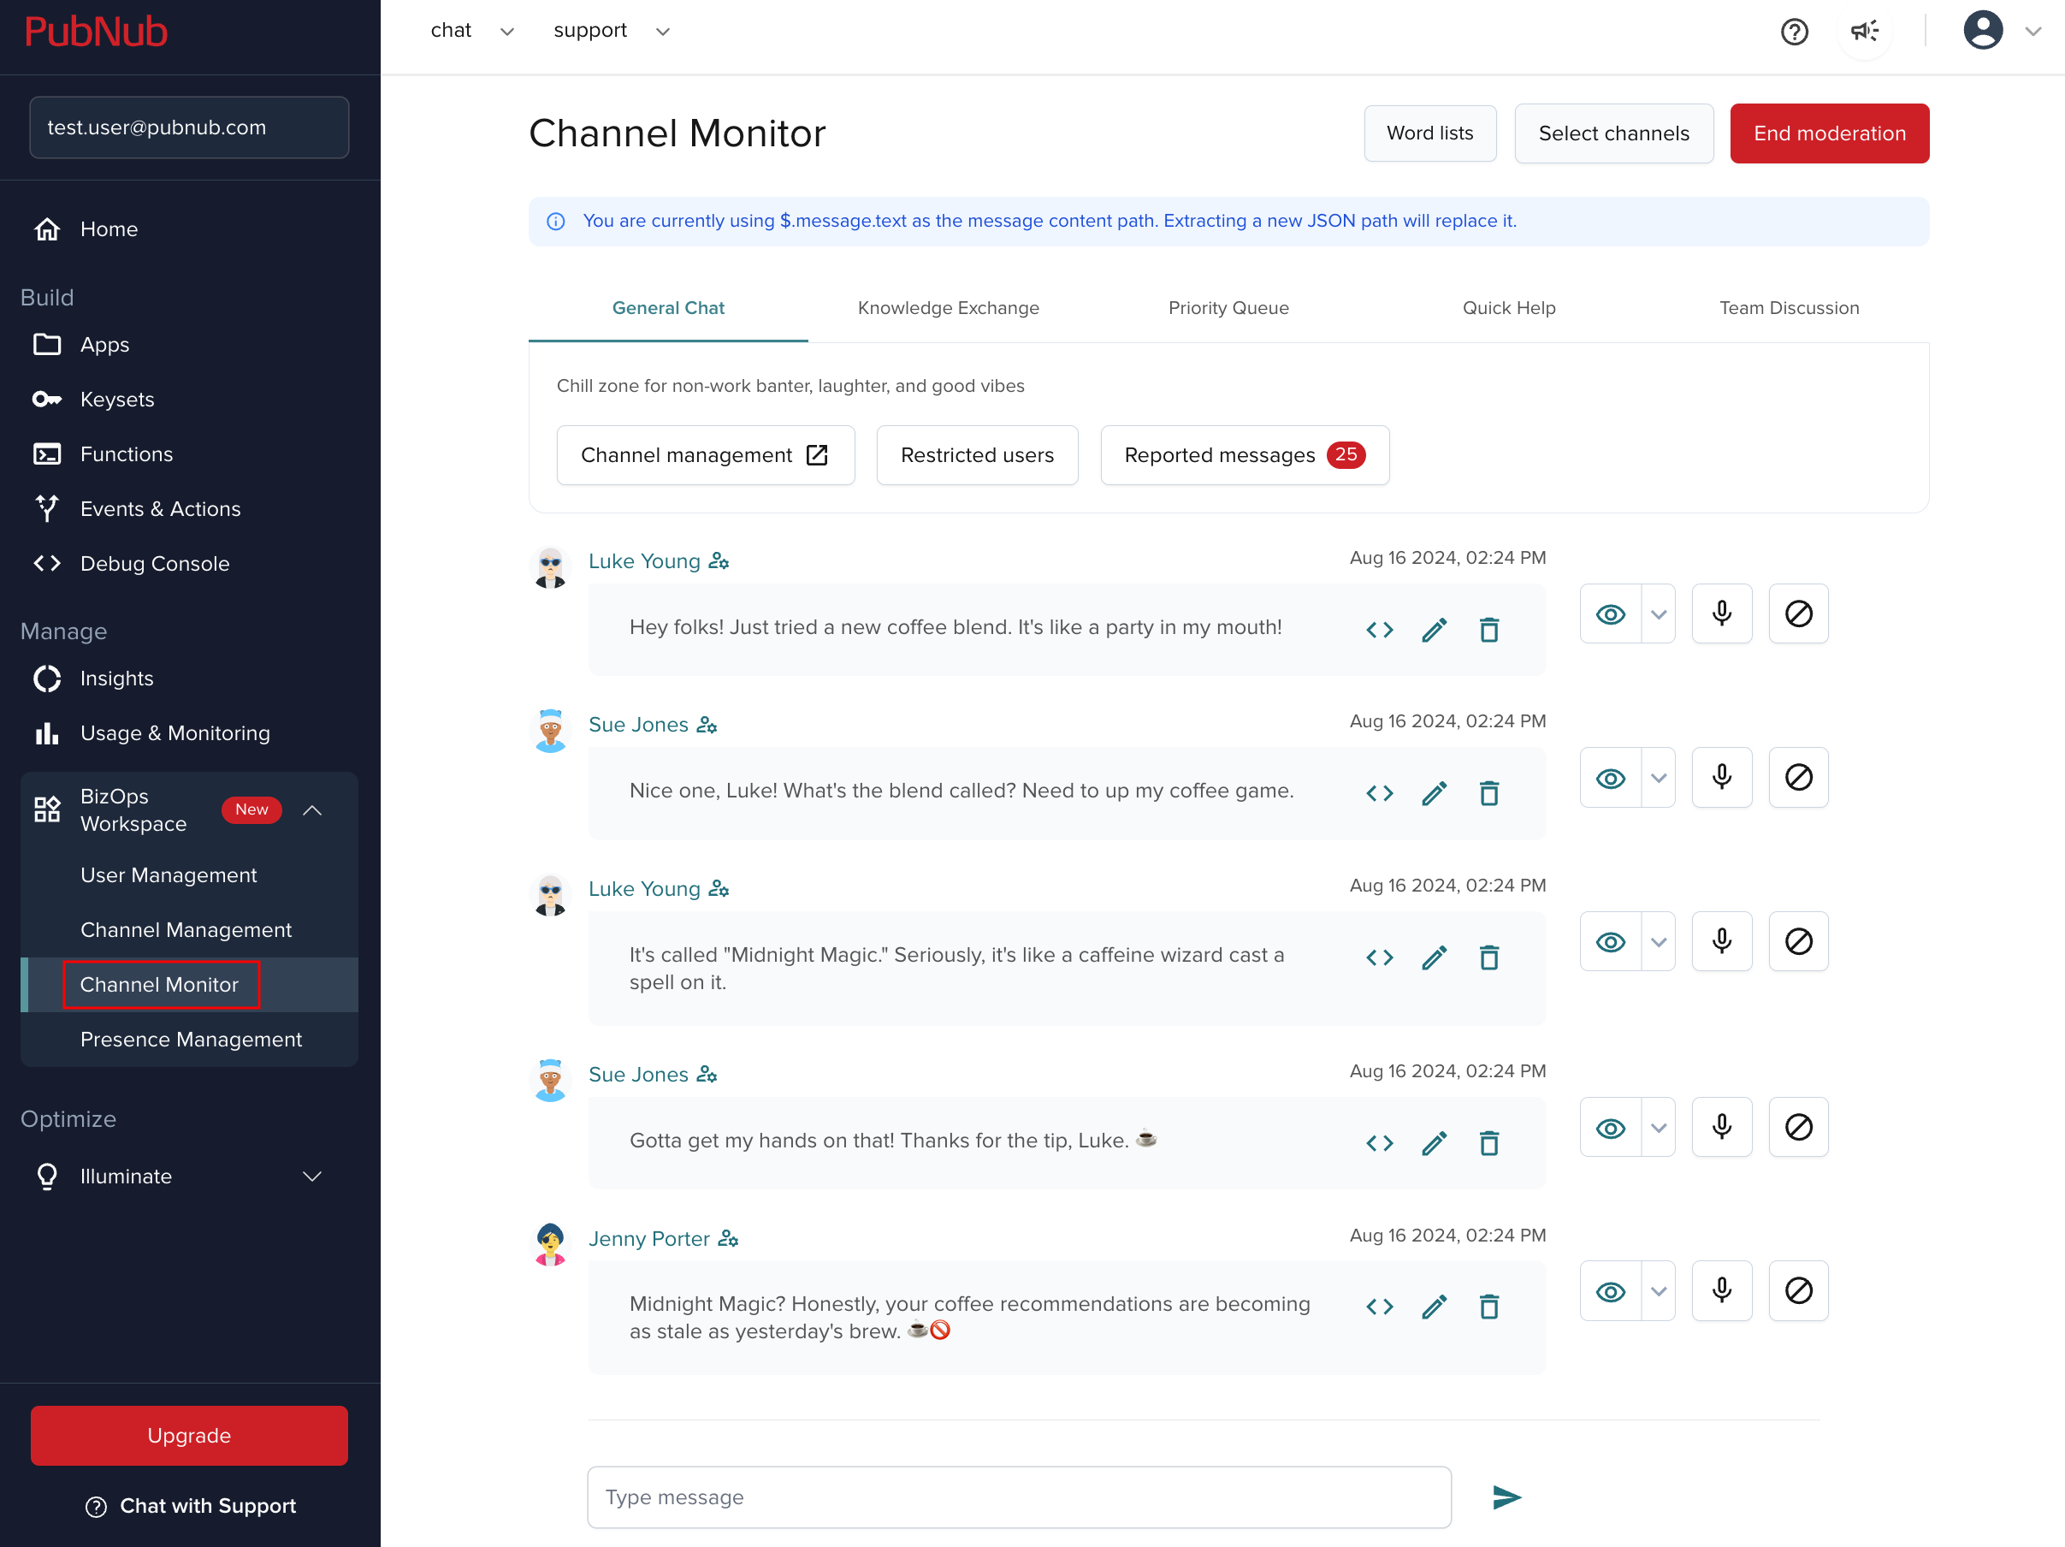Open the Word lists button

point(1429,133)
